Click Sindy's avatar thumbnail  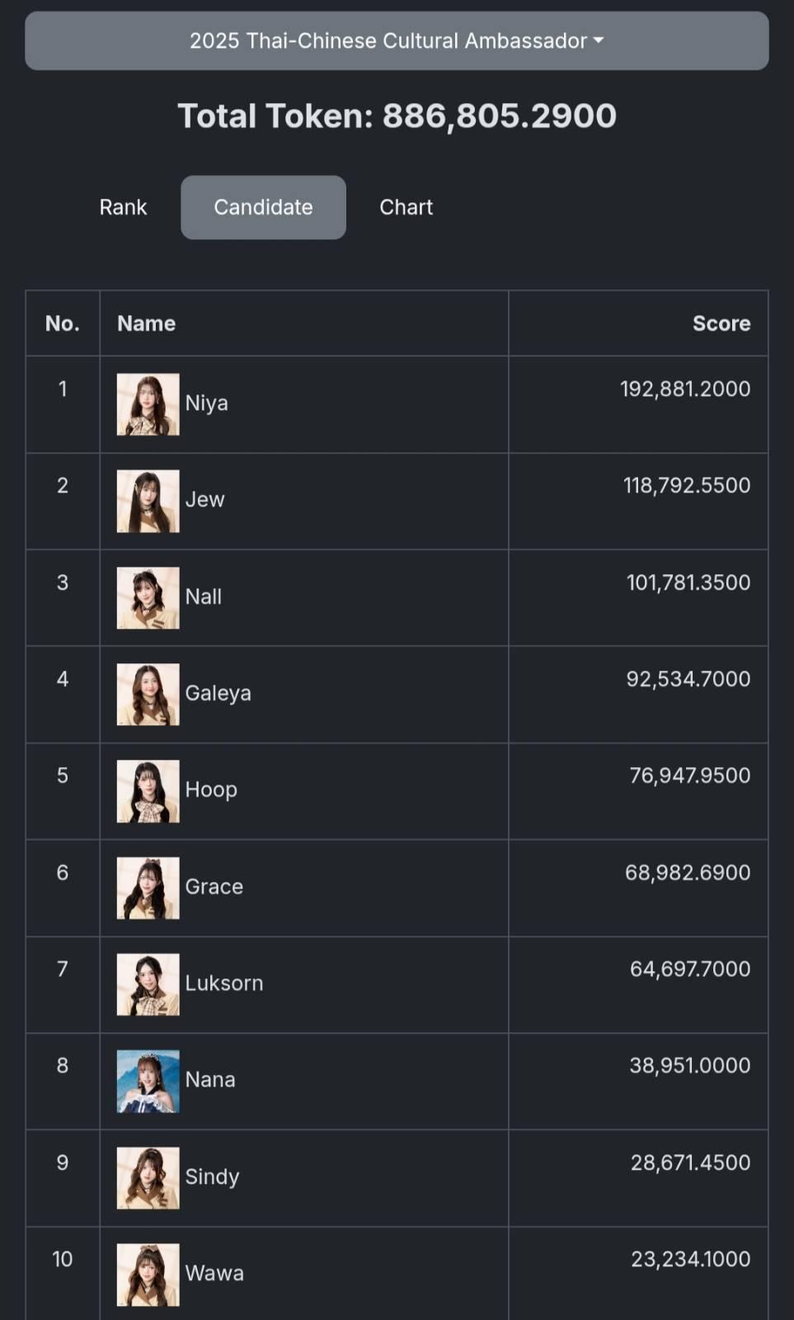148,1177
